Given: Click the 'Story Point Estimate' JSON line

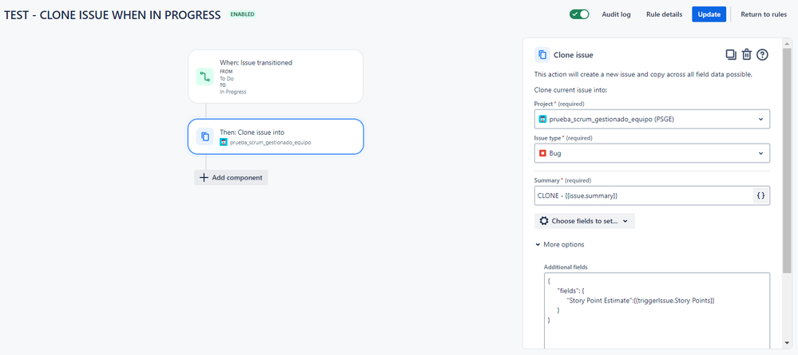Looking at the screenshot, I should (x=641, y=300).
